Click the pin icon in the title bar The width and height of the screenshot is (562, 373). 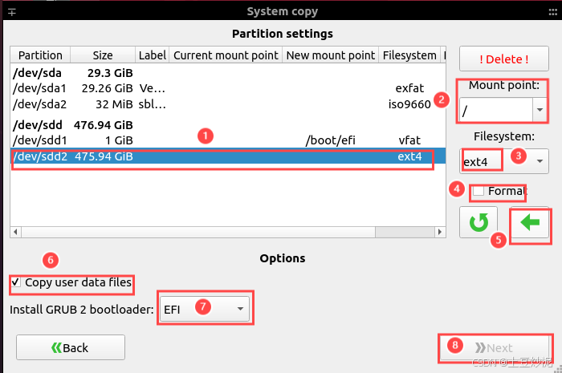tap(12, 13)
